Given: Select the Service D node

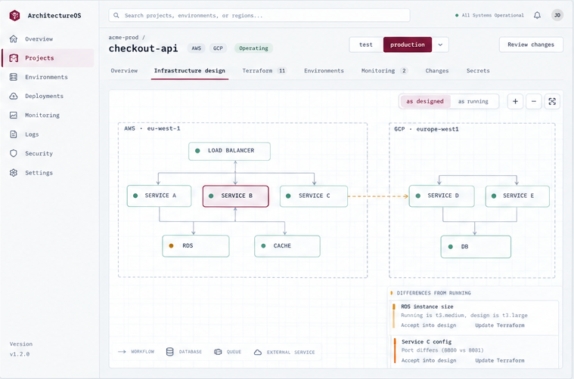Looking at the screenshot, I should 442,196.
